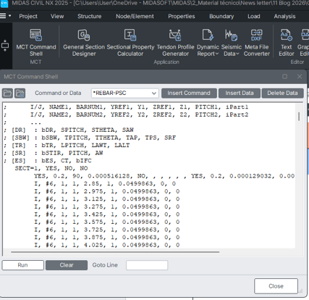Open the Analysis tab

(x=284, y=16)
